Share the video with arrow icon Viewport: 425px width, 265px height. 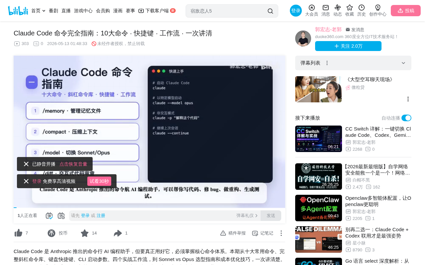pyautogui.click(x=118, y=233)
